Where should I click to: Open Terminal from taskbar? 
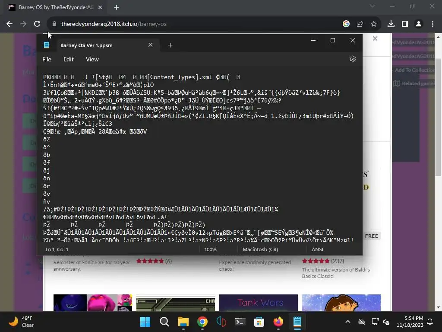(x=240, y=322)
